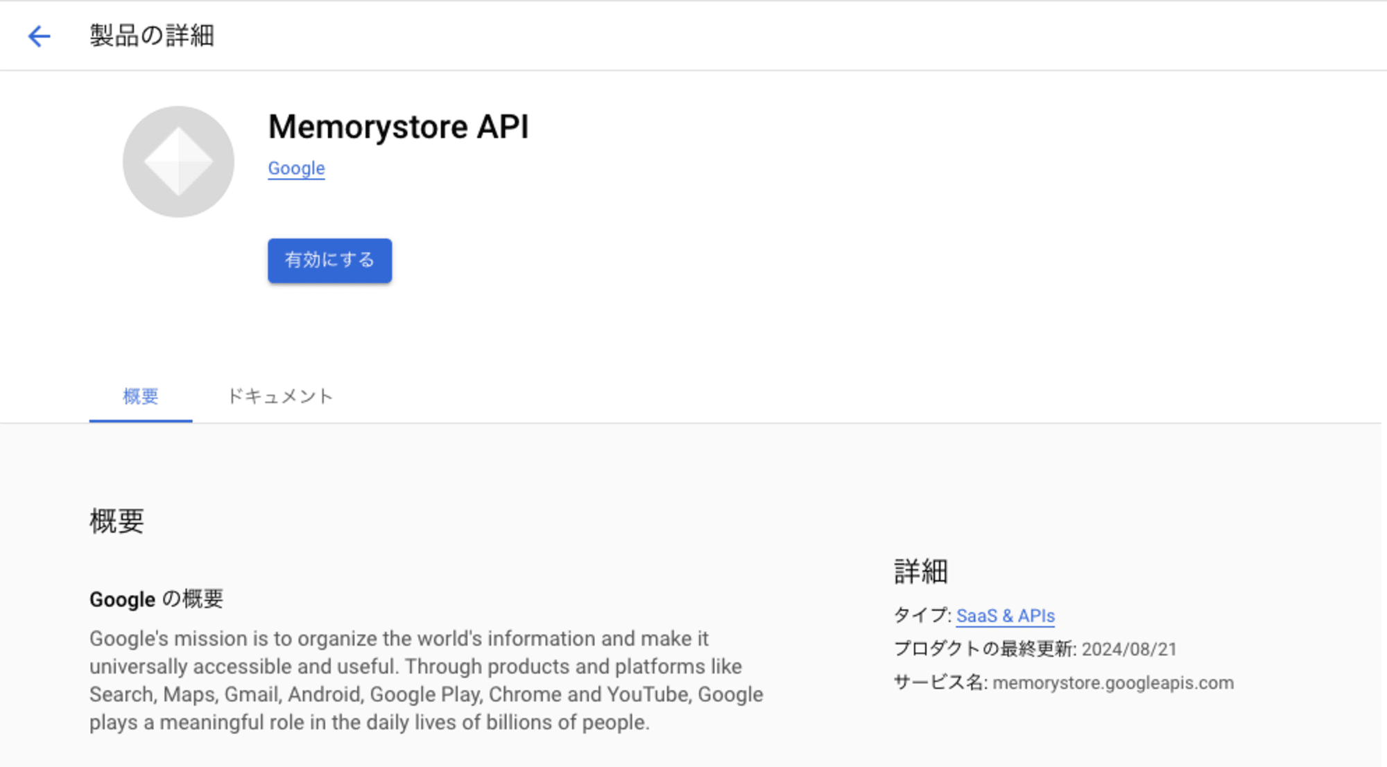Open the Google publisher link
Screen dimensions: 1387x767
tap(296, 168)
